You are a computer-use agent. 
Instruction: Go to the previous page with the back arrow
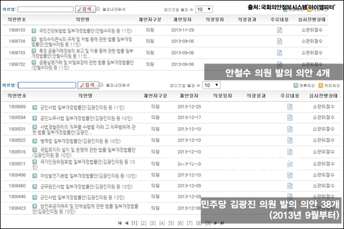pos(127,223)
